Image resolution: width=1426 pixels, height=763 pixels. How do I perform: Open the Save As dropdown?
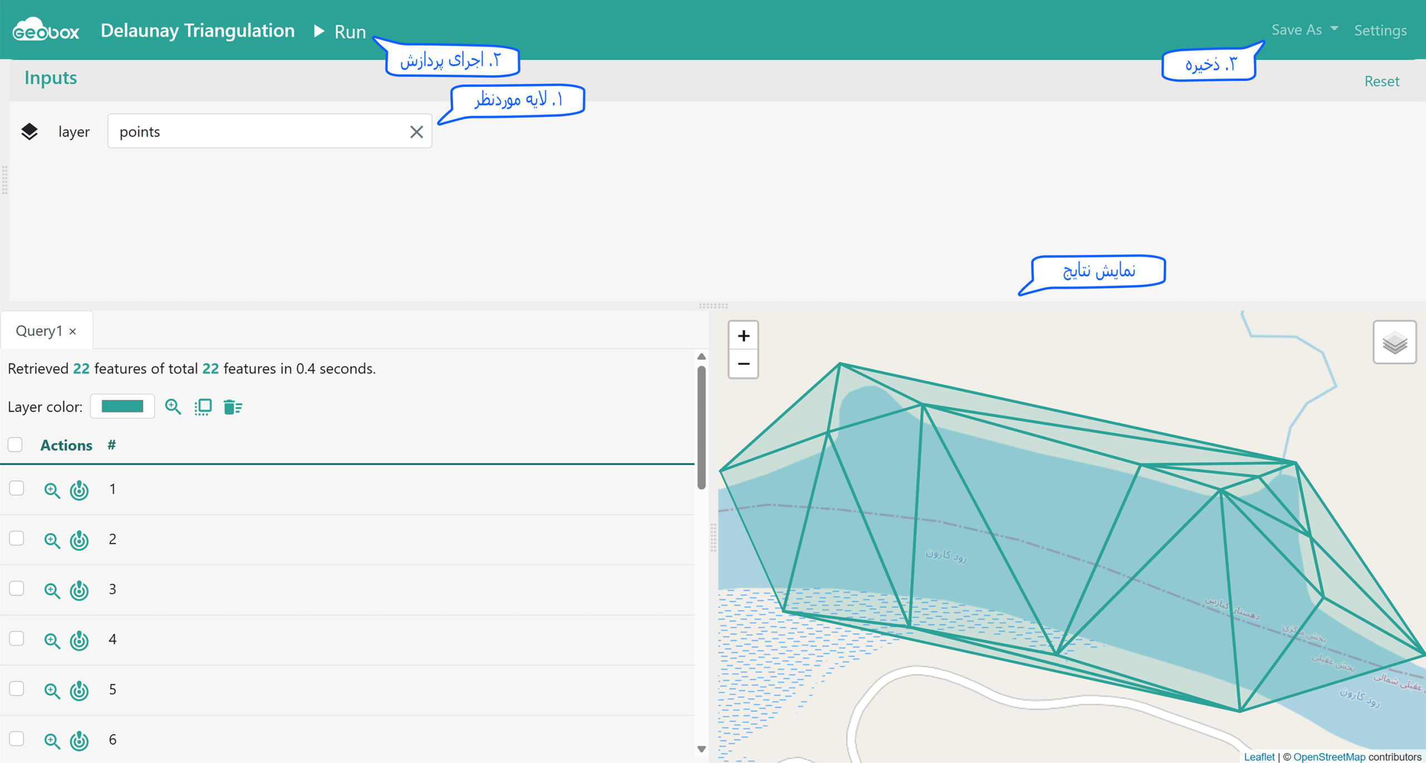coord(1305,30)
